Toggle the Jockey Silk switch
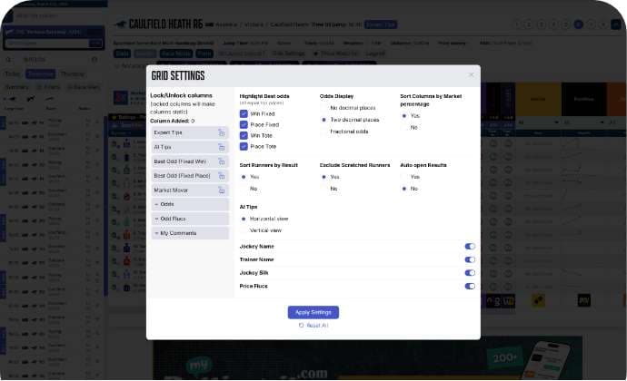627x381 pixels. (x=470, y=273)
